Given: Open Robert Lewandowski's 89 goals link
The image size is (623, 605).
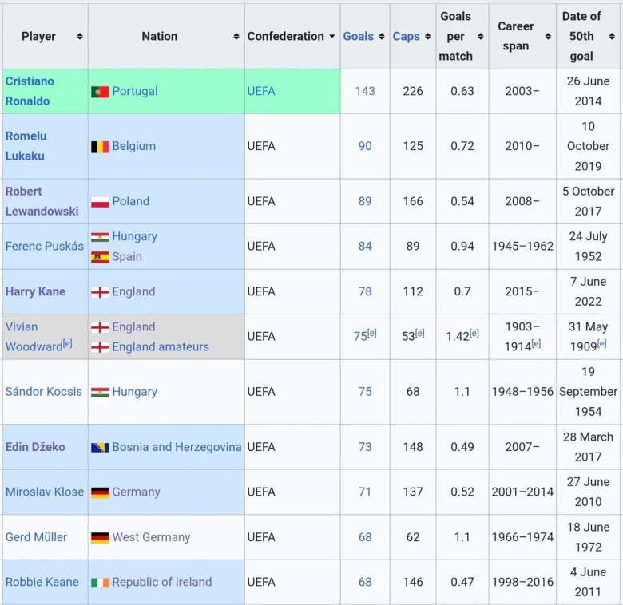Looking at the screenshot, I should (x=365, y=201).
